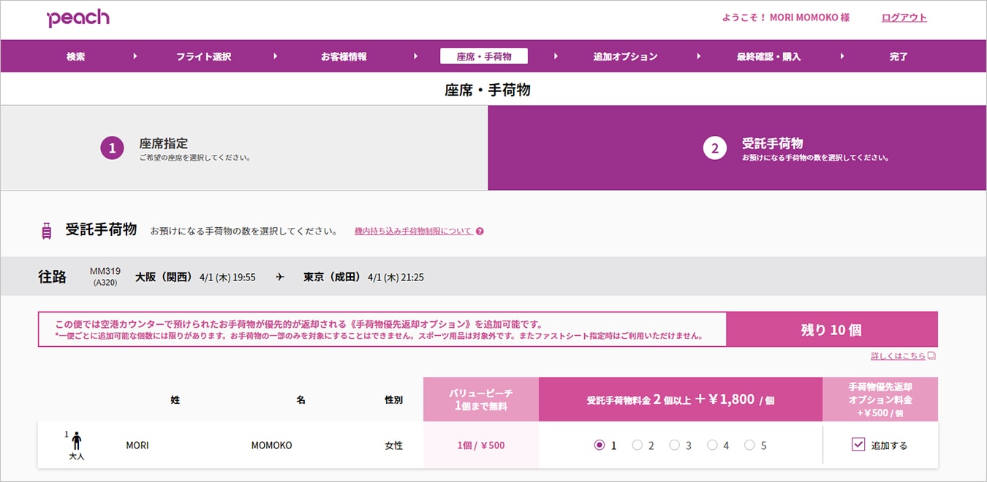Screen dimensions: 987x482
Task: Select 3 checked bags radio button
Action: click(x=674, y=445)
